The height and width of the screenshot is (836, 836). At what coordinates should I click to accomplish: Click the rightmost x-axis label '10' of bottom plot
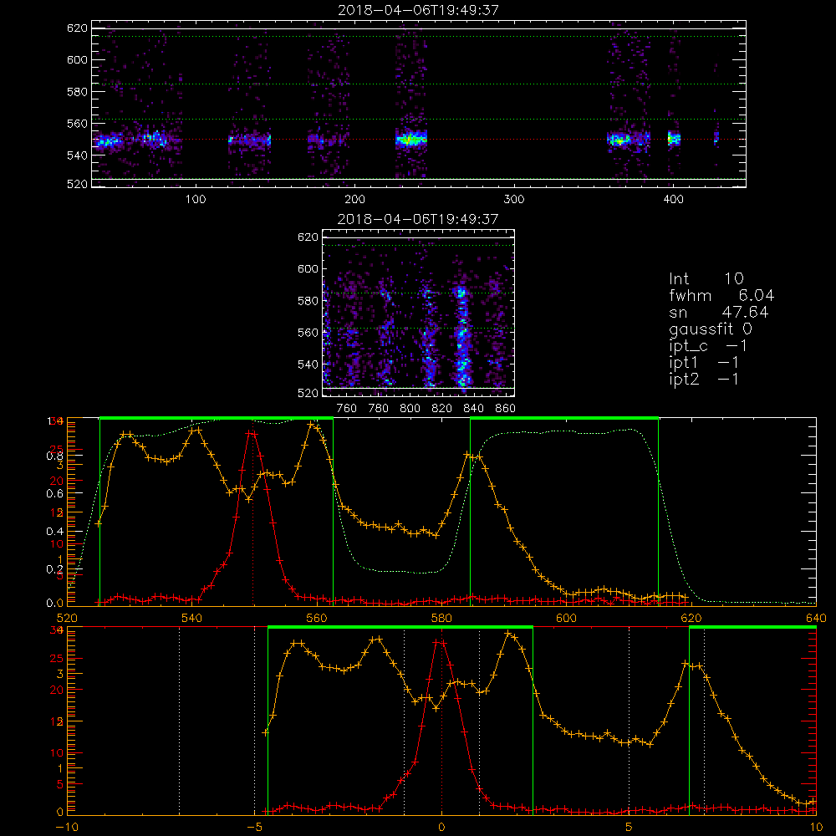816,827
